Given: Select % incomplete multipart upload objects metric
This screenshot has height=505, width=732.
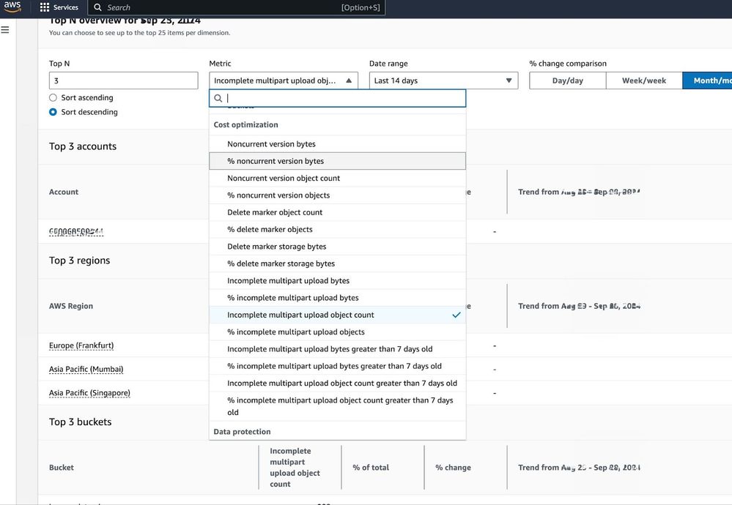Looking at the screenshot, I should 337,332.
